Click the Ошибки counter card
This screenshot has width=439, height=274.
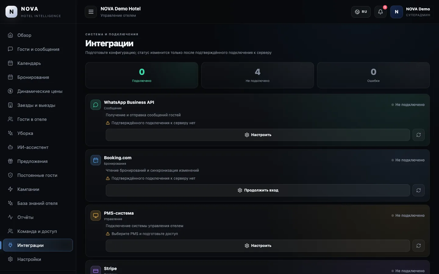373,75
